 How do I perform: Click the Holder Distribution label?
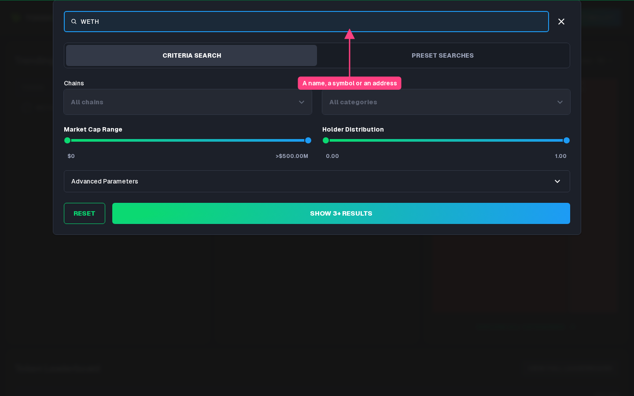353,129
